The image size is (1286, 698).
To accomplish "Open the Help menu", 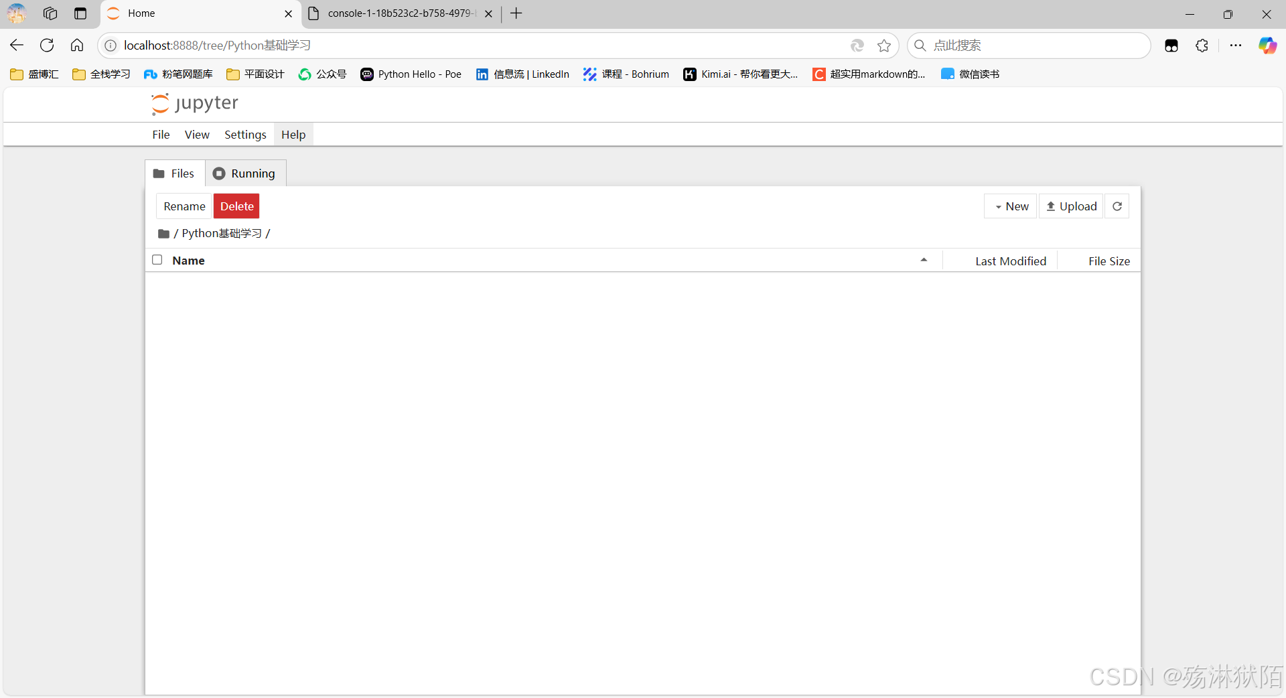I will (293, 135).
